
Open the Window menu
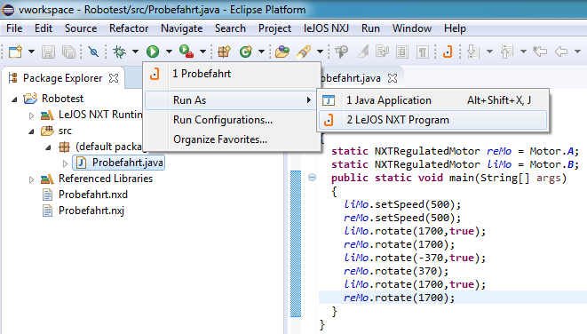click(412, 28)
